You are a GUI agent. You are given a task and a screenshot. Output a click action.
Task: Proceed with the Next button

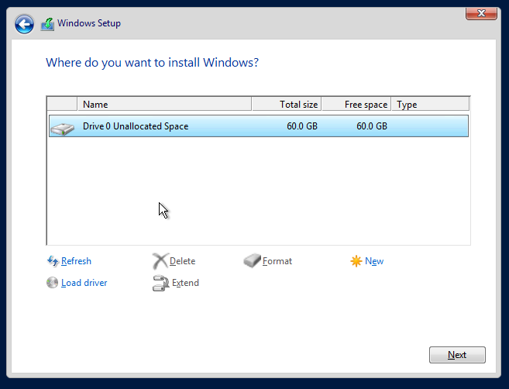457,355
